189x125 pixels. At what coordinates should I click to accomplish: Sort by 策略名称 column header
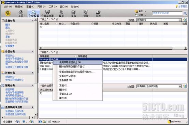tap(58, 56)
